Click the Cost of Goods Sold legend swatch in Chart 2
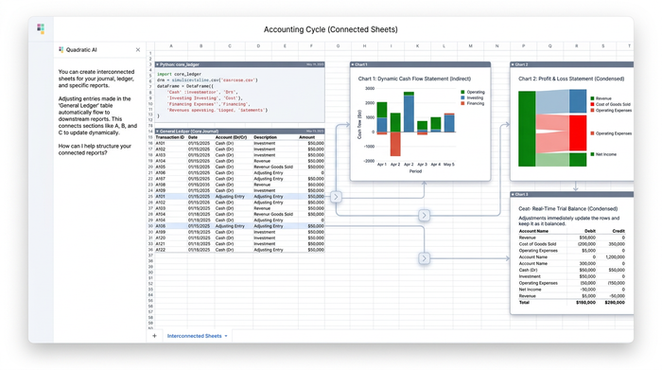Screen dimensions: 662x370 pos(592,104)
